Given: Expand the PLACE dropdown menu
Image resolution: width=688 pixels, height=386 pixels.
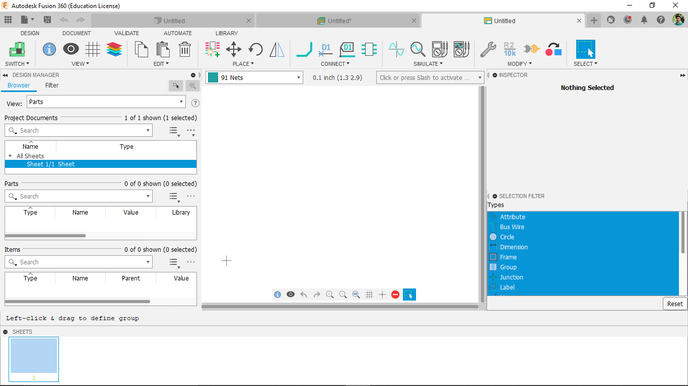Looking at the screenshot, I should point(243,64).
